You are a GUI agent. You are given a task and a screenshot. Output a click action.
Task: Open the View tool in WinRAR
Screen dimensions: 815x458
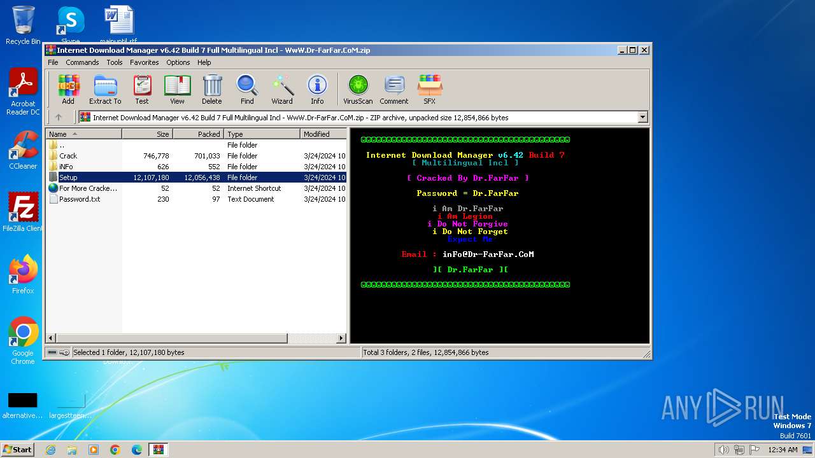pos(177,89)
